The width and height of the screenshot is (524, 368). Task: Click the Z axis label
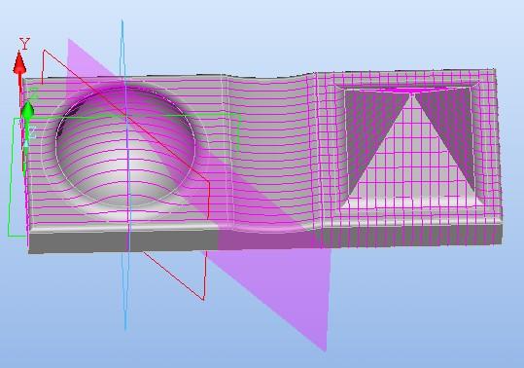click(32, 132)
